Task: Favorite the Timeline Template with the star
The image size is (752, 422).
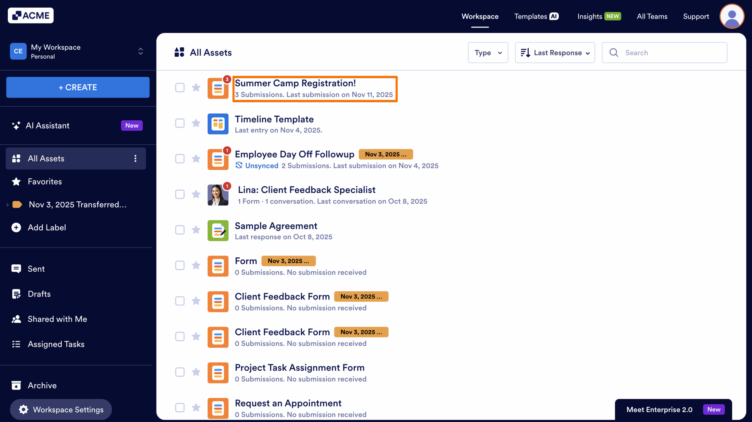Action: [196, 123]
